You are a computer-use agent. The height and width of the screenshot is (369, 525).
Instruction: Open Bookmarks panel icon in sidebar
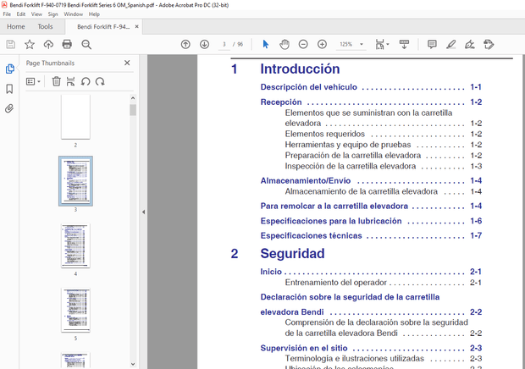(9, 89)
